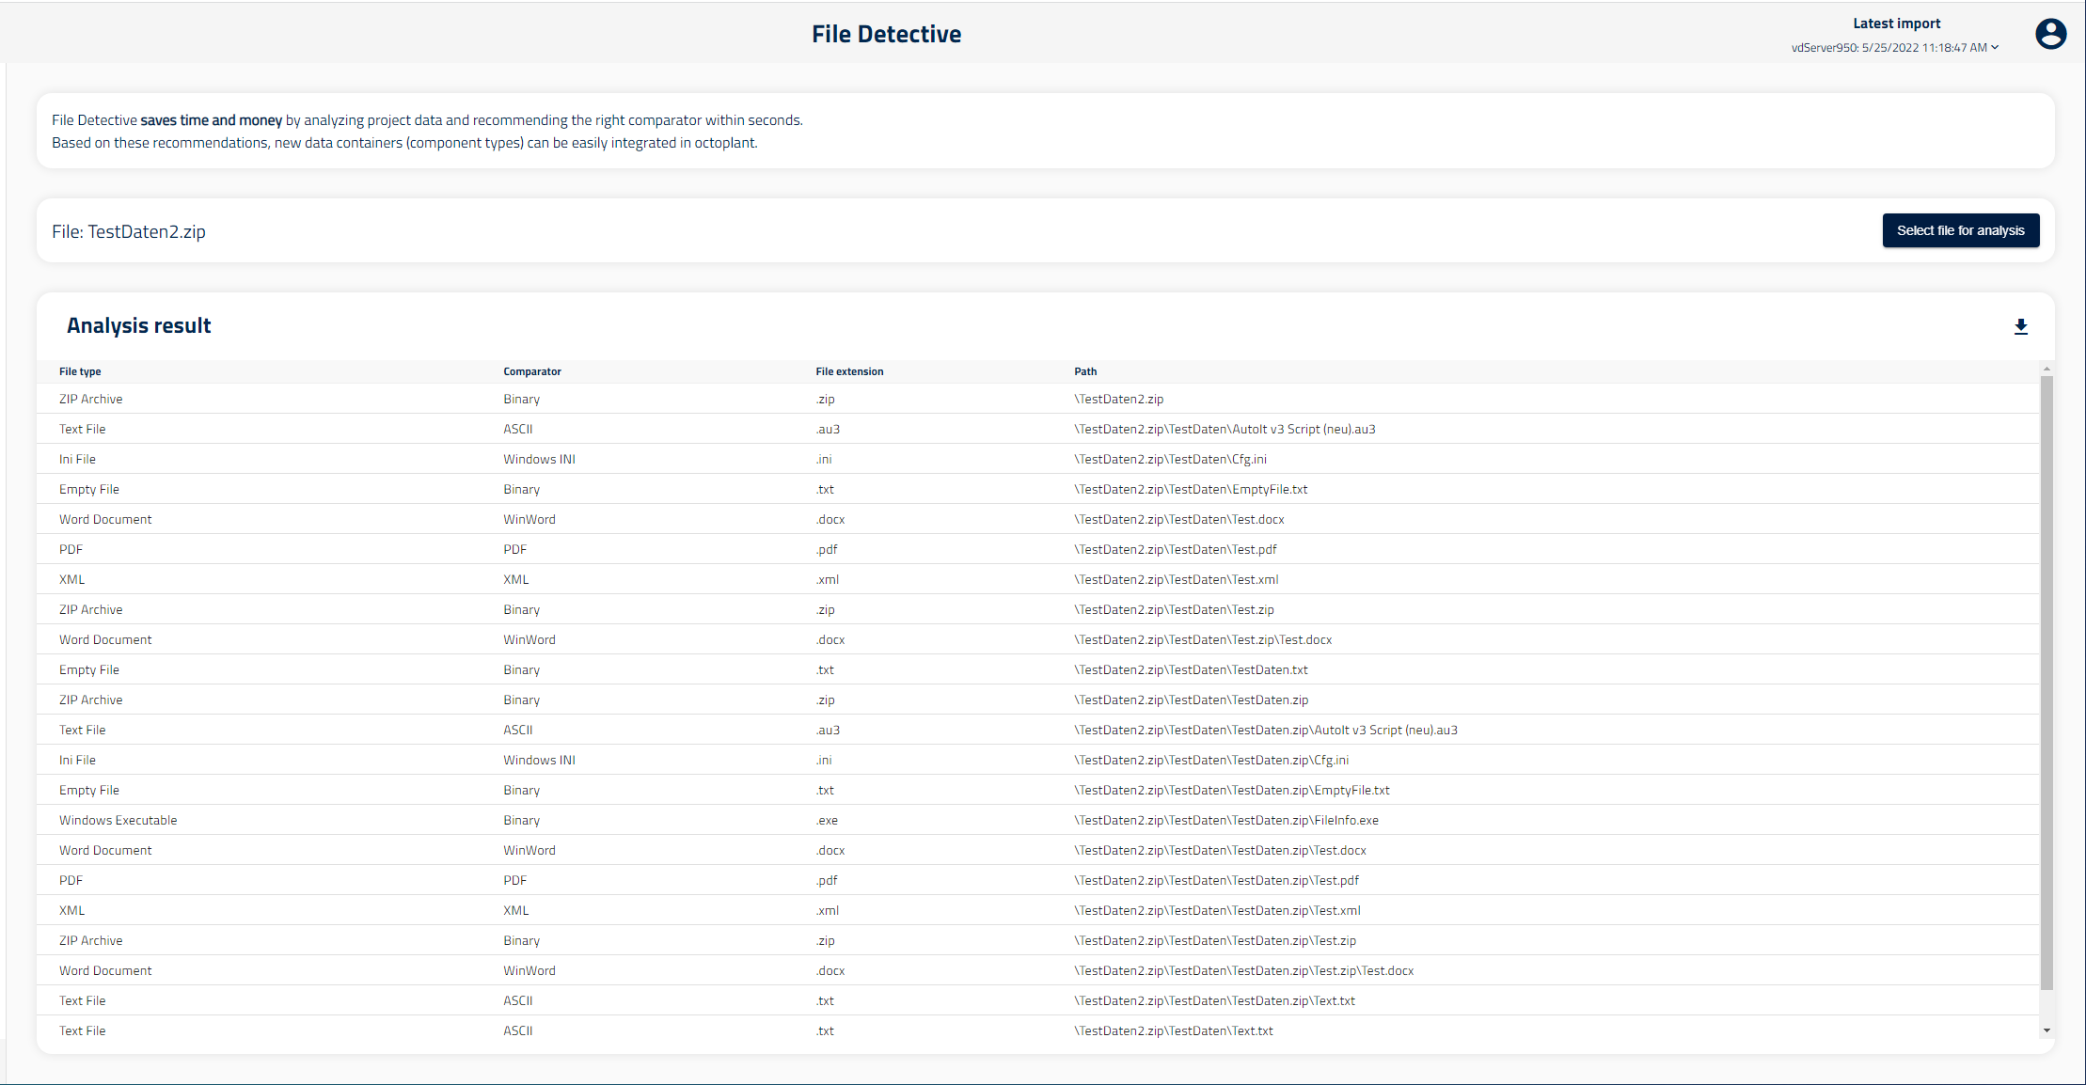Sort the table by Path
The width and height of the screenshot is (2086, 1085).
(x=1084, y=371)
